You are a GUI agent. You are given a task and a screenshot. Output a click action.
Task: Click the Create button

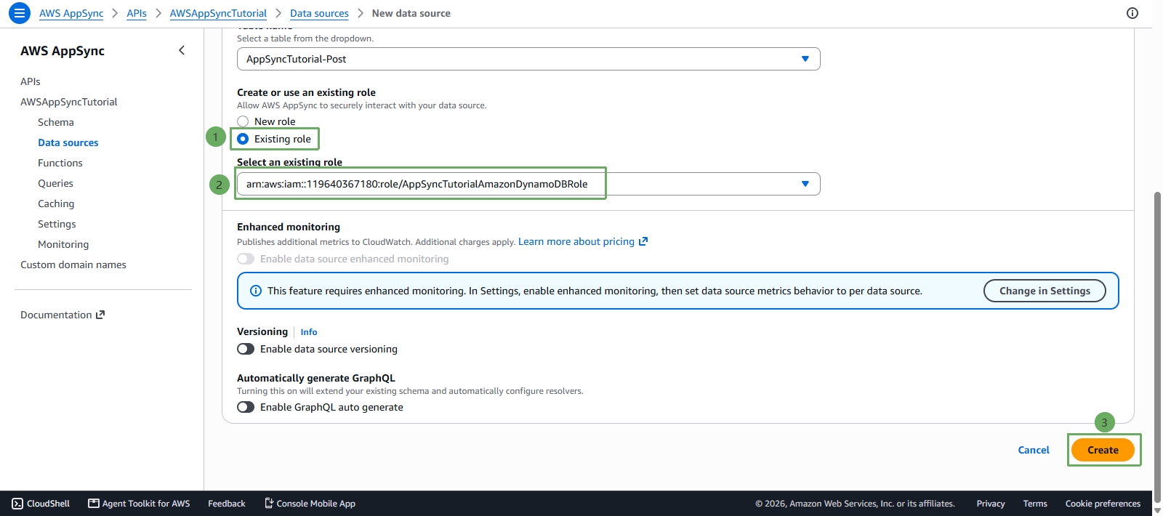1103,450
